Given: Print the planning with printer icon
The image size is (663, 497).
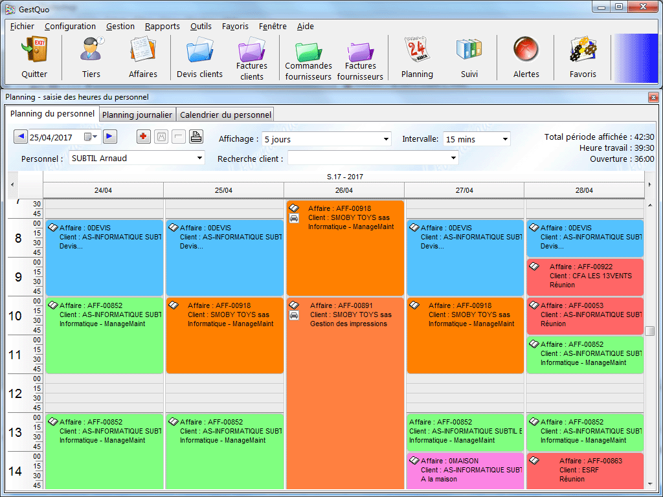Looking at the screenshot, I should (196, 137).
